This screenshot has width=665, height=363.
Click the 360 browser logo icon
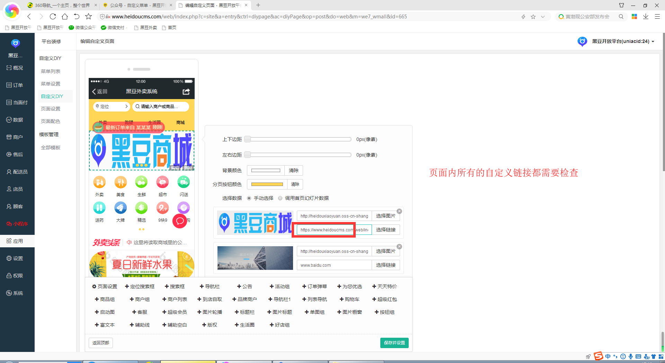click(11, 11)
